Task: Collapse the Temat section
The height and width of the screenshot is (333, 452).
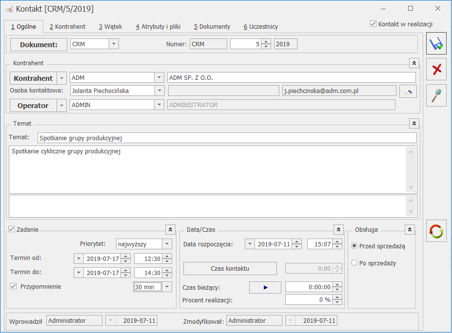Action: pyautogui.click(x=414, y=124)
